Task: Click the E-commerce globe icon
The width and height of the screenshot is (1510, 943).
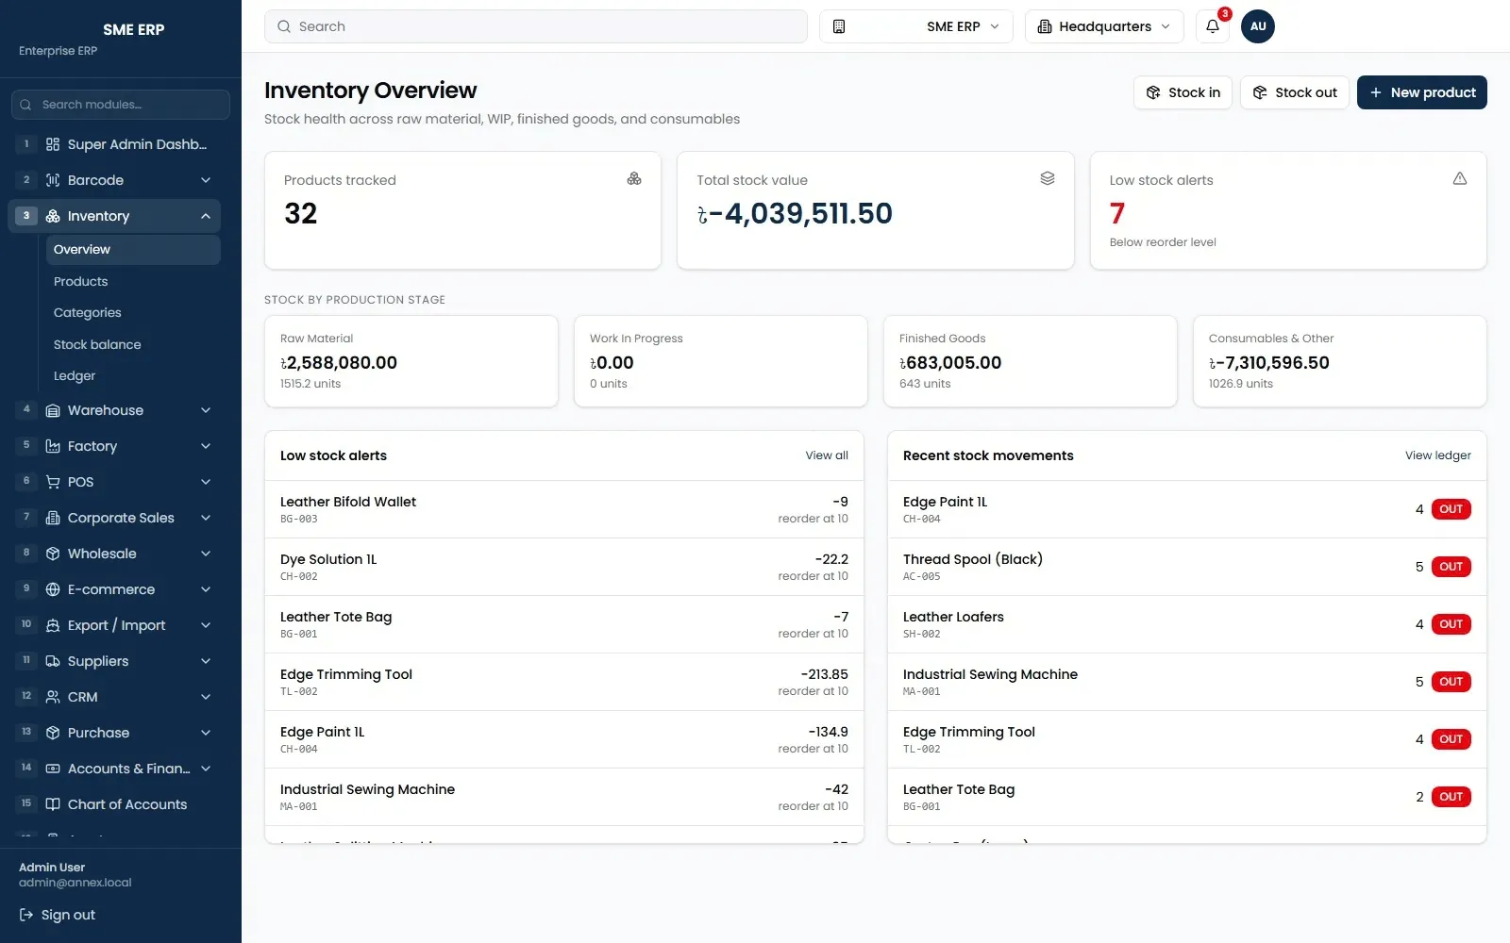Action: [53, 589]
